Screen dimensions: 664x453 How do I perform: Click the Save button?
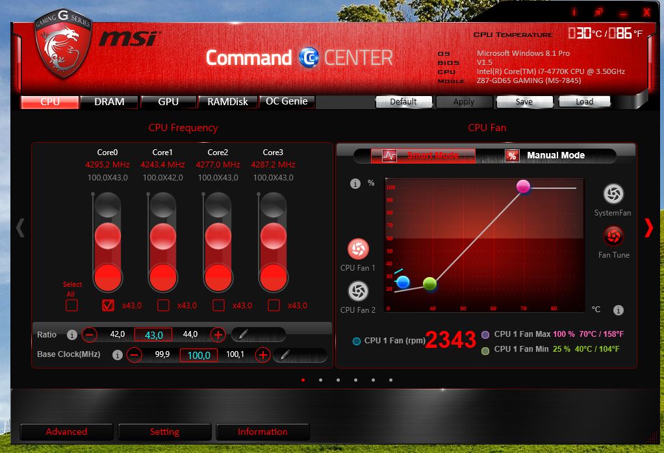pyautogui.click(x=524, y=101)
